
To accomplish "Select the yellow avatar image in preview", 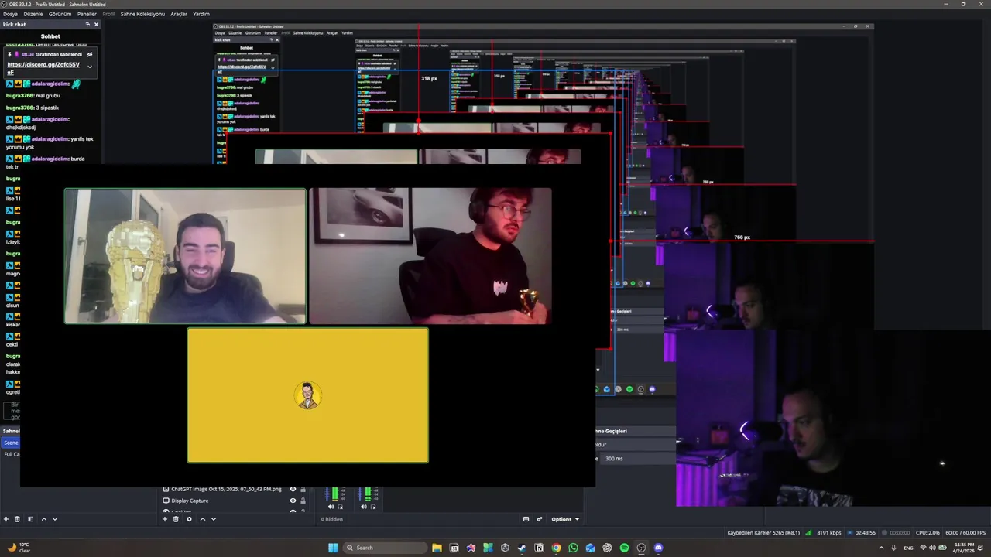I will coord(307,395).
